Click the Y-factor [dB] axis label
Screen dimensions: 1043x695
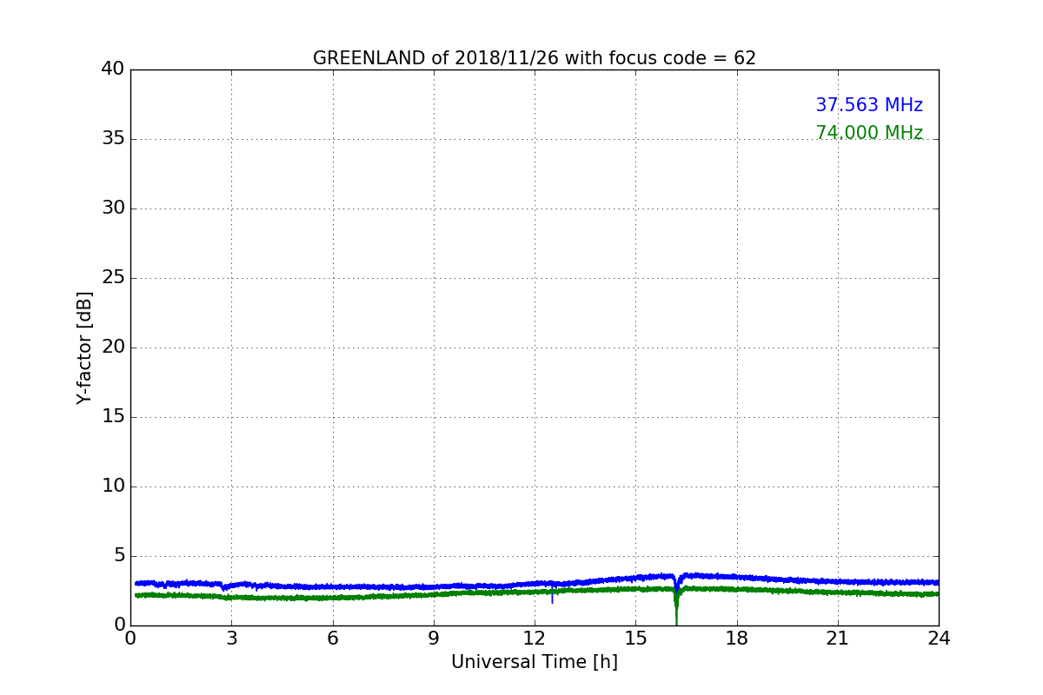coord(84,347)
